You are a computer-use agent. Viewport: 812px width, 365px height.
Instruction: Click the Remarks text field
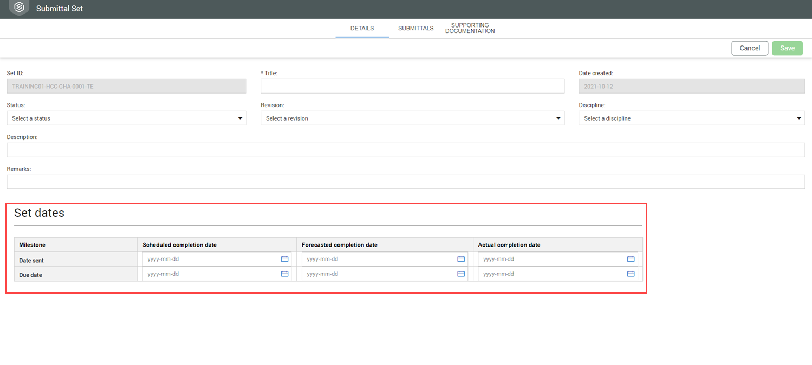[x=405, y=182]
